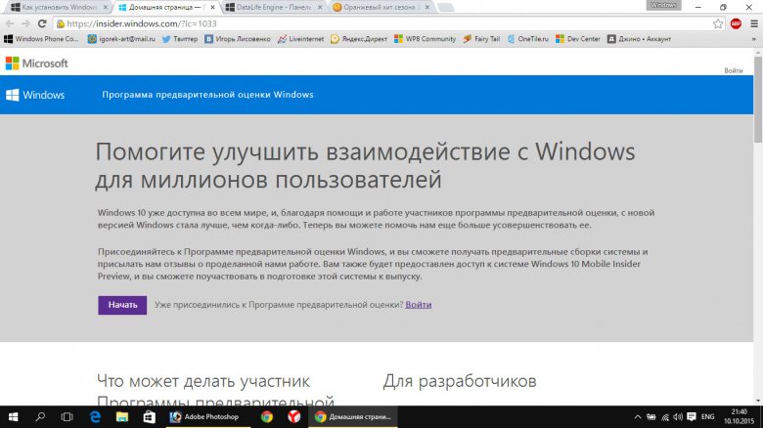
Task: Click the Chrome profile 'Windows' button
Action: (663, 5)
